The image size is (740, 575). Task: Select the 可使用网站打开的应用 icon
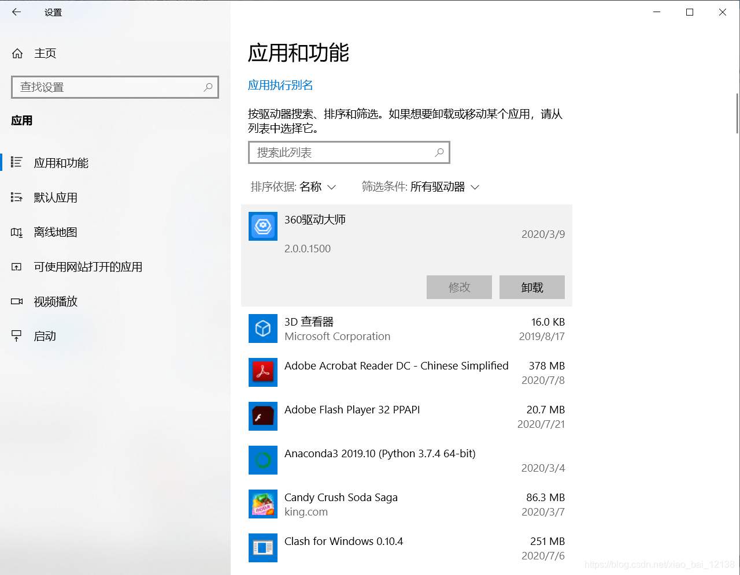tap(17, 267)
